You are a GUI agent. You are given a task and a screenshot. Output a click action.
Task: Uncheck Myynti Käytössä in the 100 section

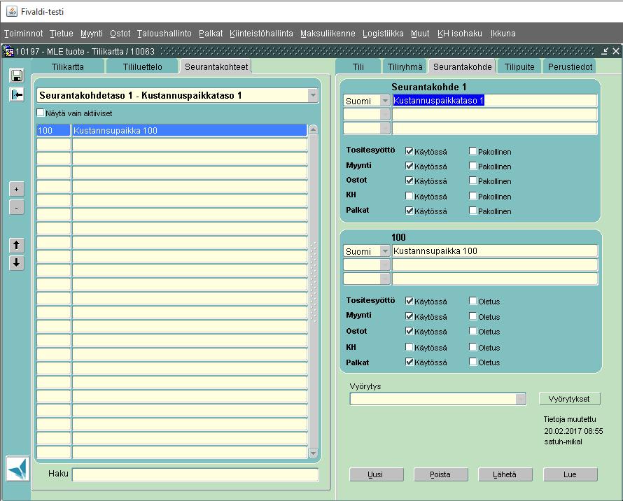pos(409,316)
